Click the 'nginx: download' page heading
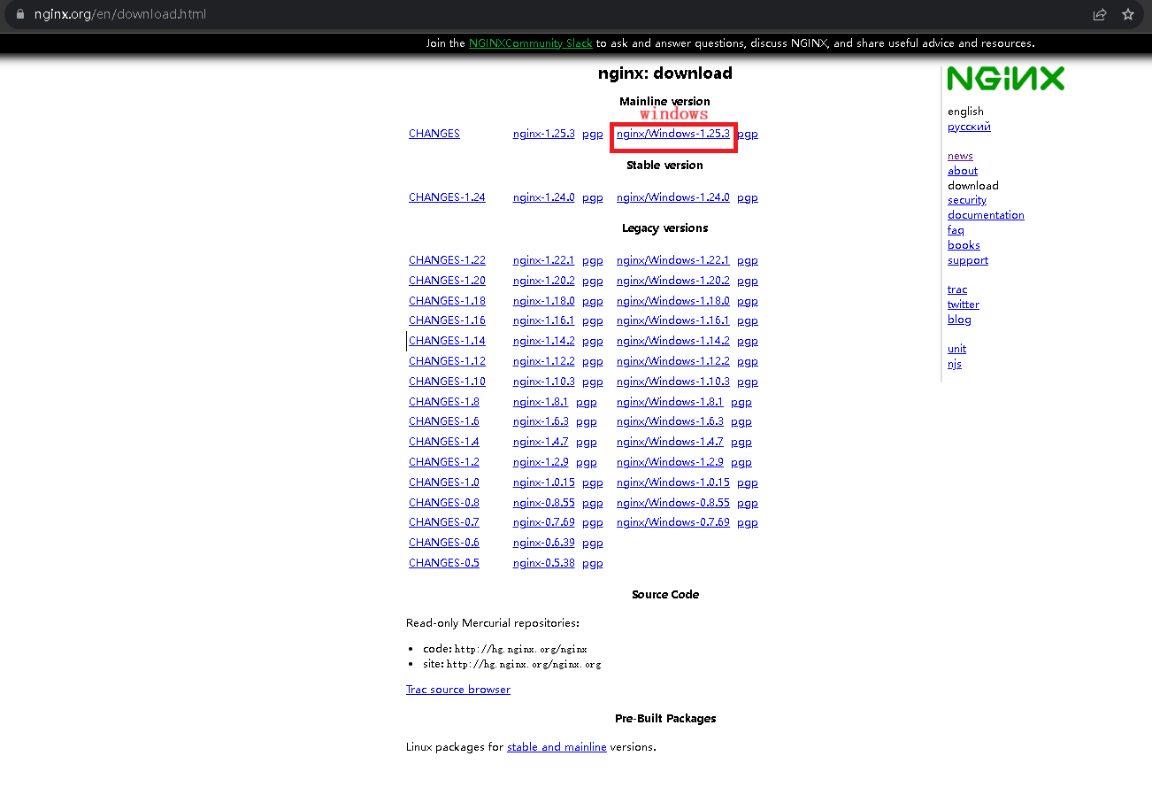 [665, 73]
